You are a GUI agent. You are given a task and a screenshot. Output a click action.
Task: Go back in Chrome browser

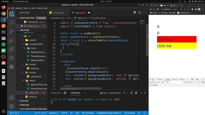(x=151, y=9)
